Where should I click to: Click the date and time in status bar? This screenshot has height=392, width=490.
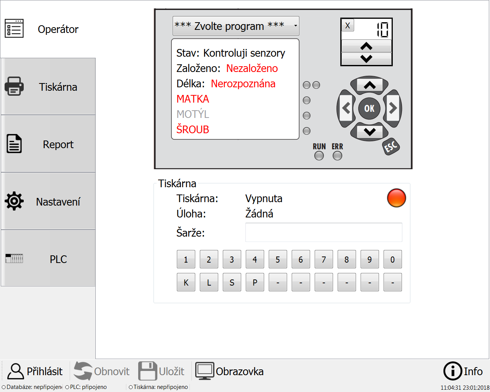point(465,388)
